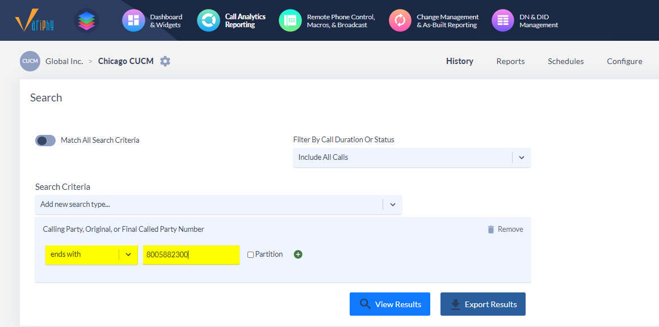Open the Include All Calls dropdown
Image resolution: width=659 pixels, height=327 pixels.
[412, 158]
